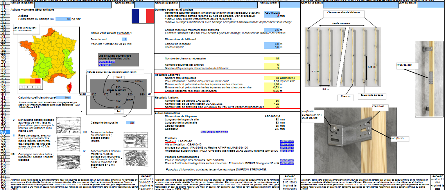Select the équerres par chevron en rive result 9
This screenshot has width=445, height=190.
tap(272, 68)
